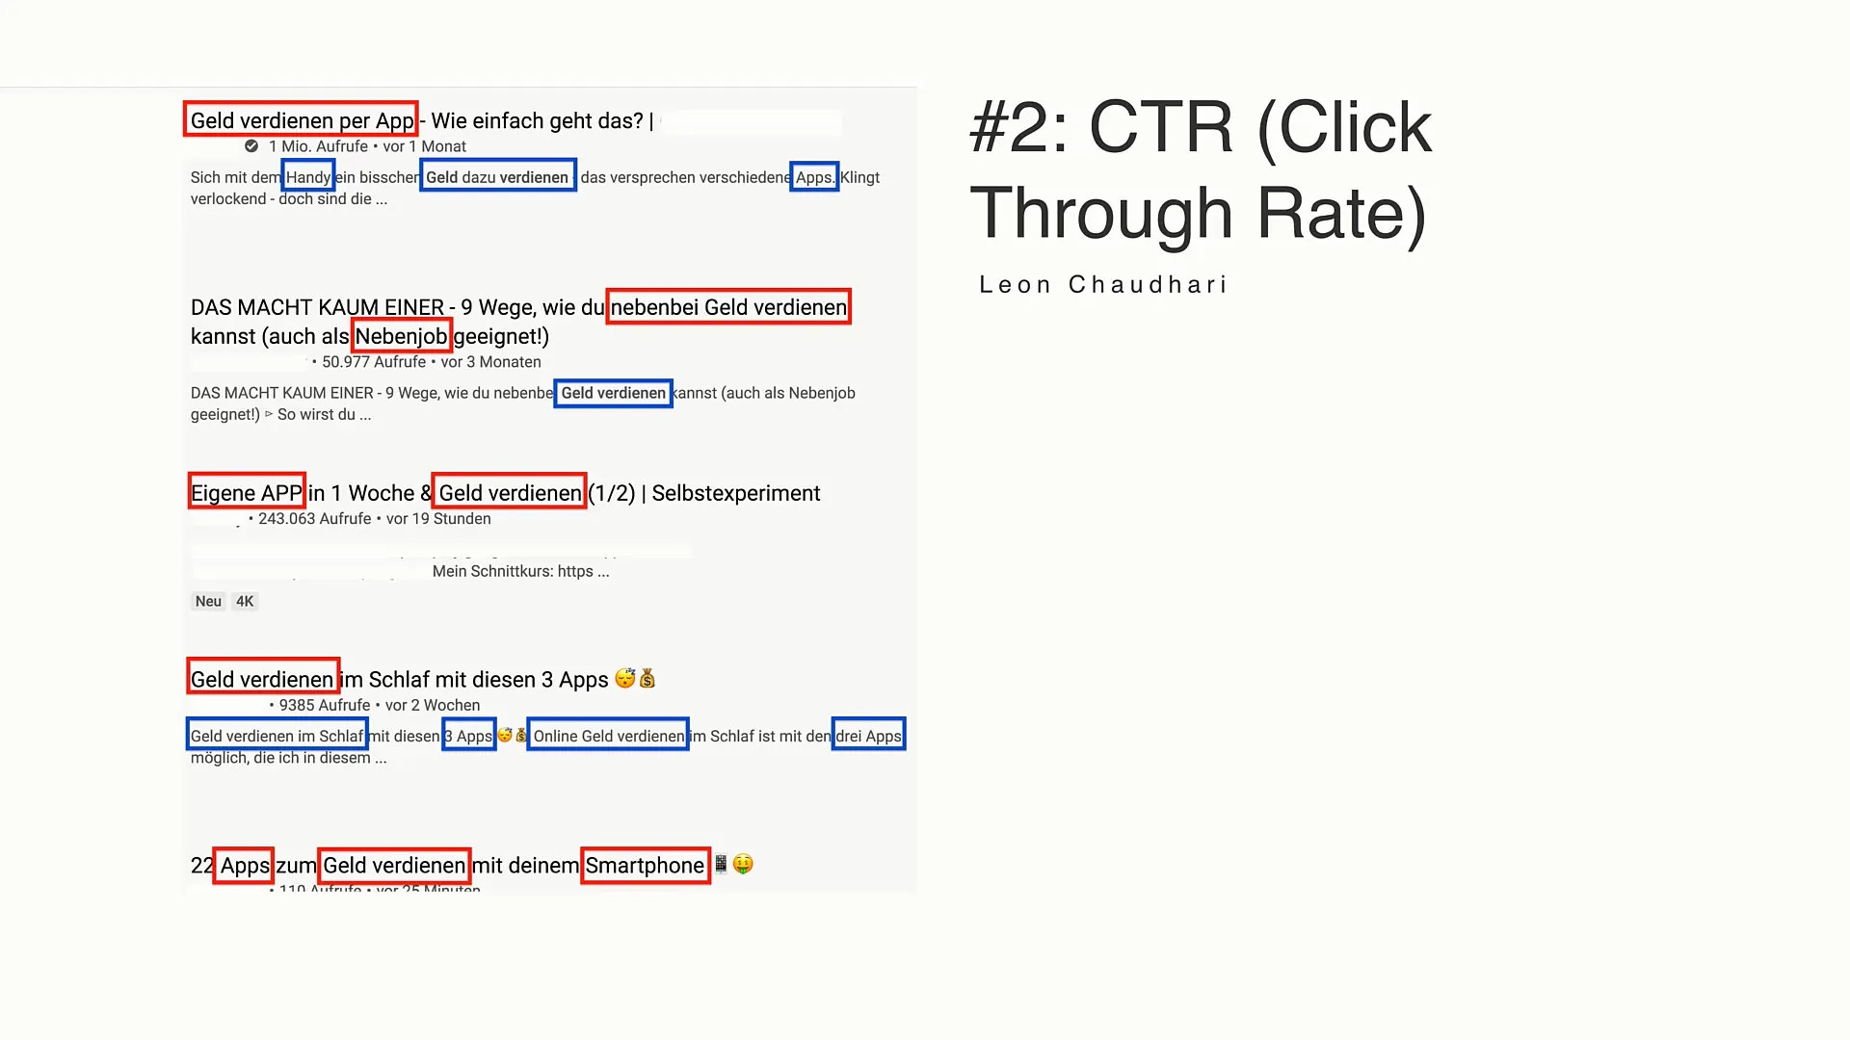
Task: Click the 'nebenbei Geld verdienen' red-outlined link
Action: coord(727,306)
